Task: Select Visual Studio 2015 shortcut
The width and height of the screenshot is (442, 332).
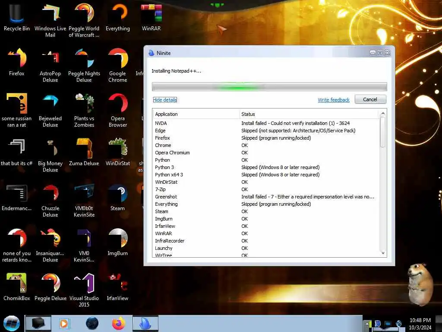Action: tap(84, 290)
